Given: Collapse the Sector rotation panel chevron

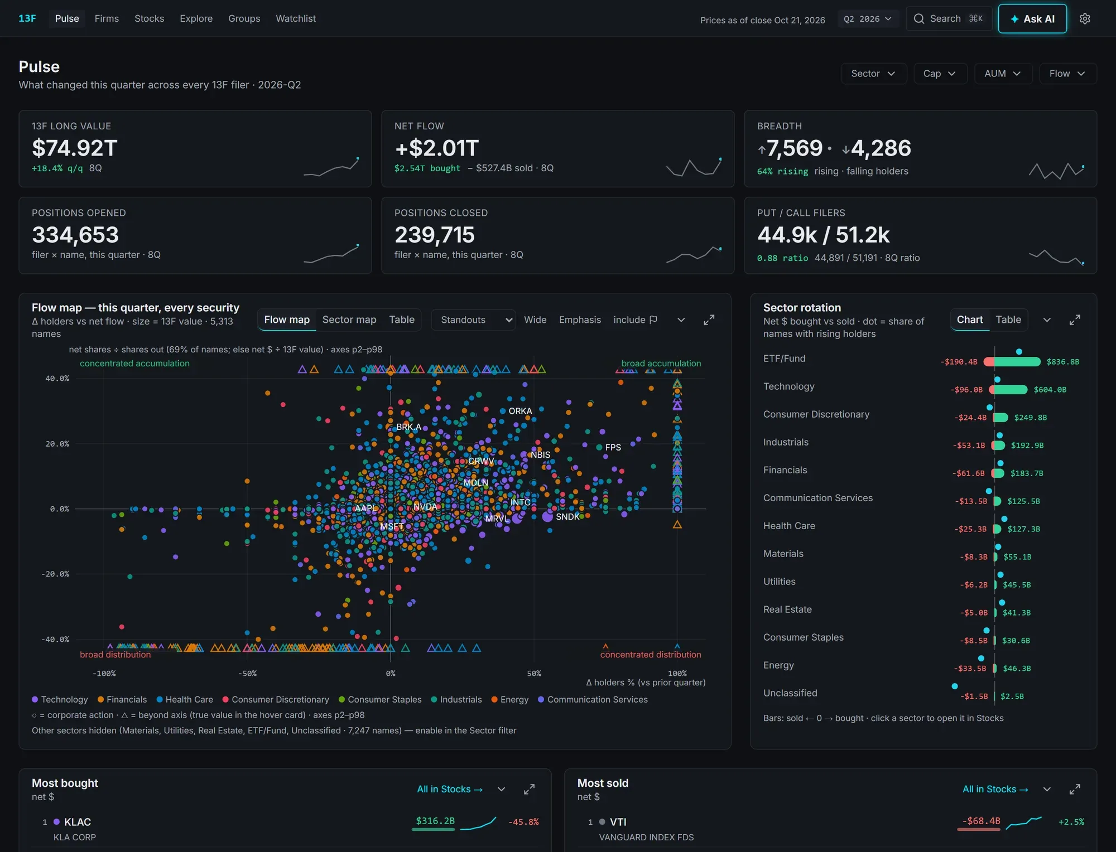Looking at the screenshot, I should [1047, 319].
